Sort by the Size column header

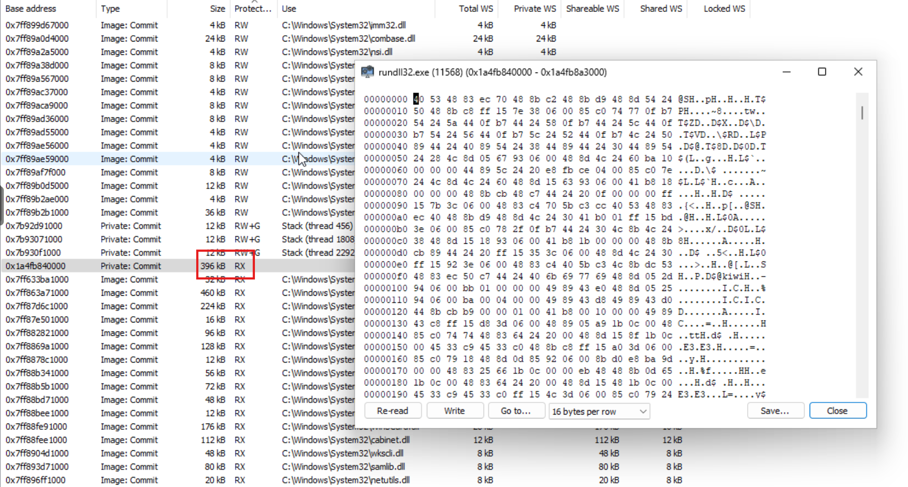(x=217, y=9)
